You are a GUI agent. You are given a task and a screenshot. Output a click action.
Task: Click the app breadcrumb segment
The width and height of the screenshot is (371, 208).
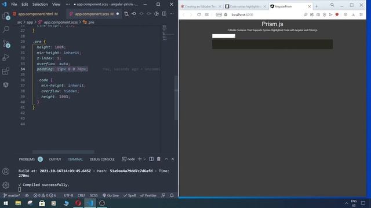click(x=30, y=23)
